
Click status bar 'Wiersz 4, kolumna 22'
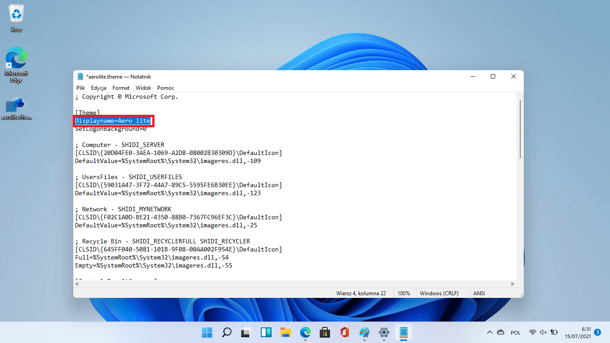[361, 293]
